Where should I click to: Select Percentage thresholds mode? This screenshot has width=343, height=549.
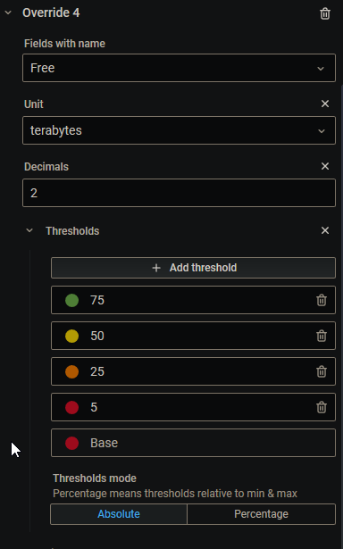[261, 514]
